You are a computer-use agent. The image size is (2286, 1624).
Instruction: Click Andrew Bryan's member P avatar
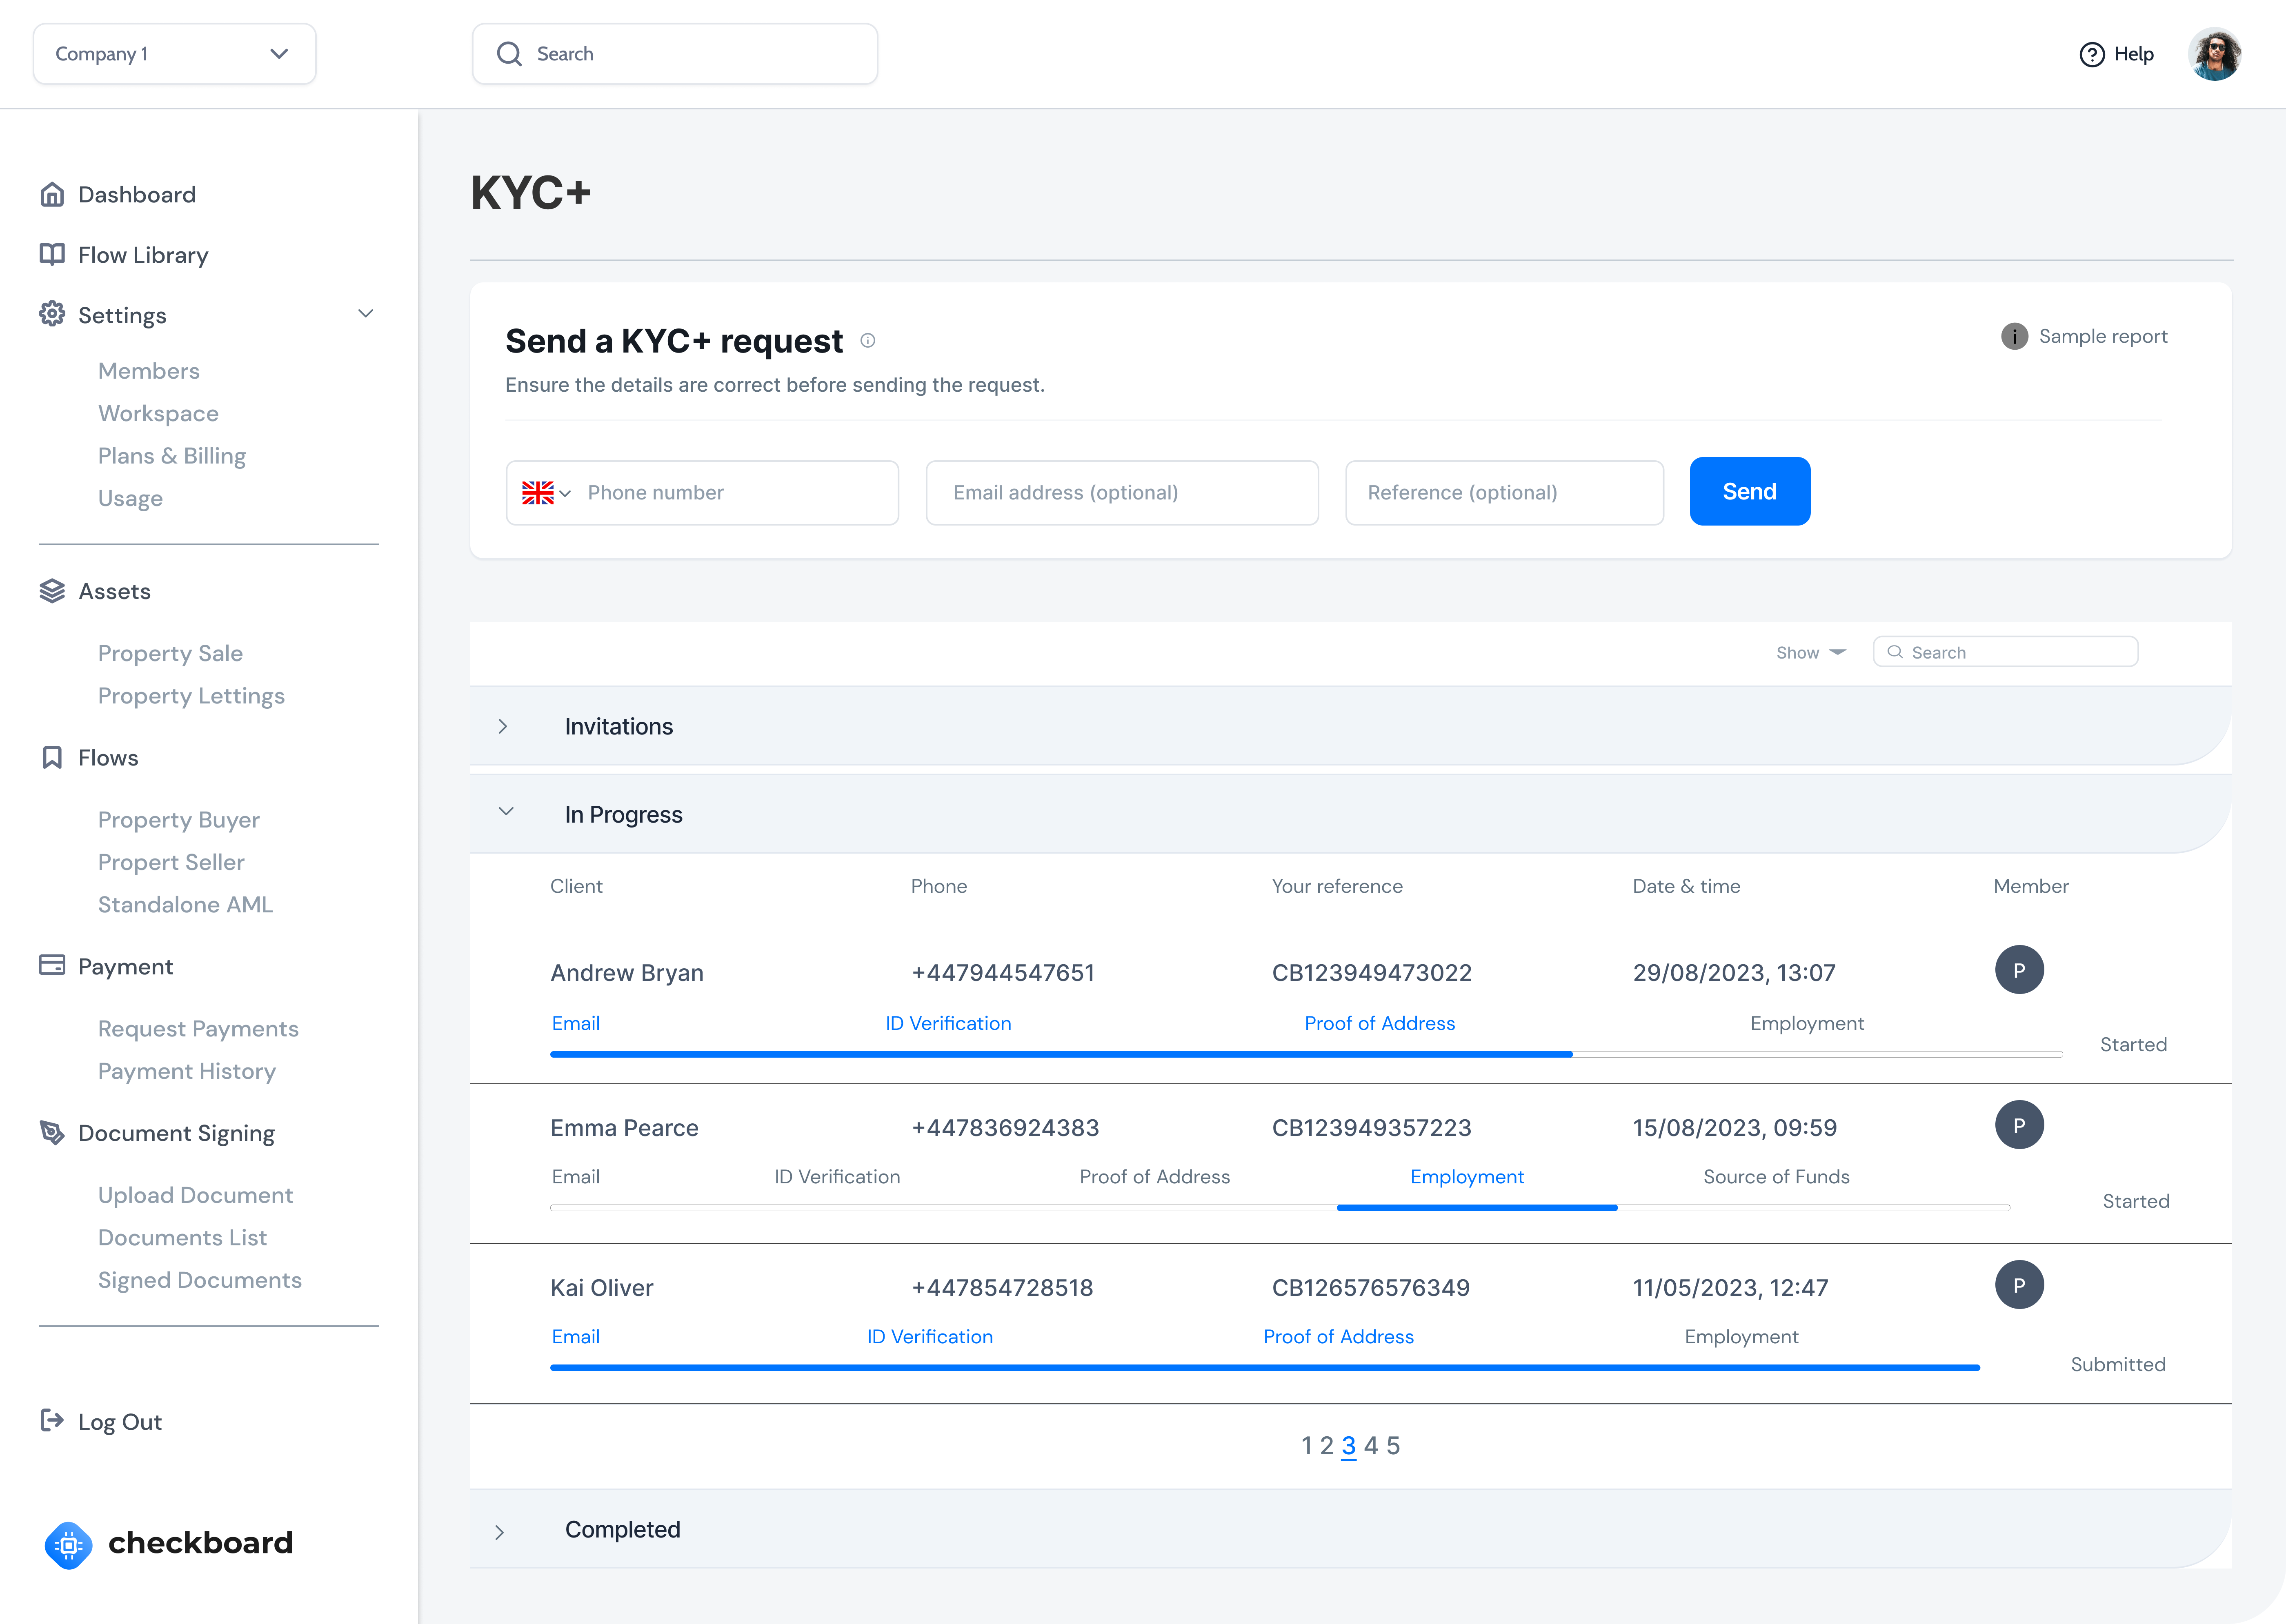point(2019,969)
